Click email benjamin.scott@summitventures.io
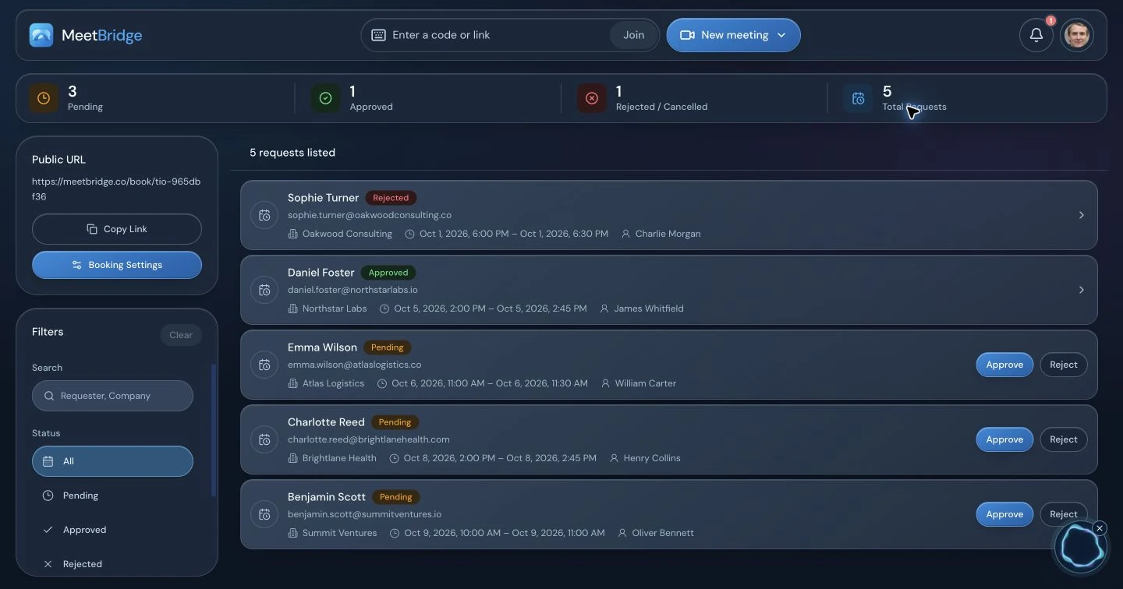This screenshot has height=589, width=1123. click(x=365, y=514)
